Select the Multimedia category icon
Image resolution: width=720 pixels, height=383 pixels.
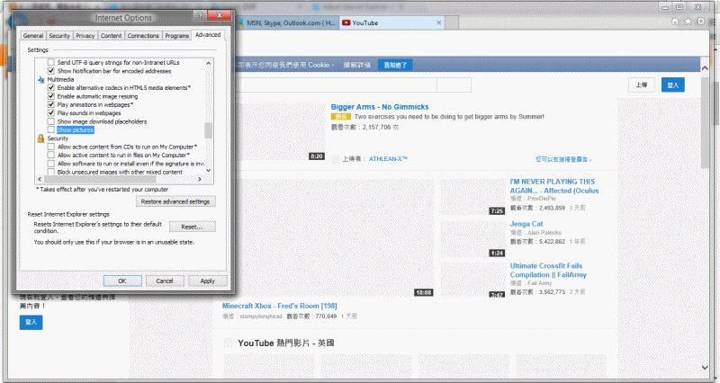(40, 79)
